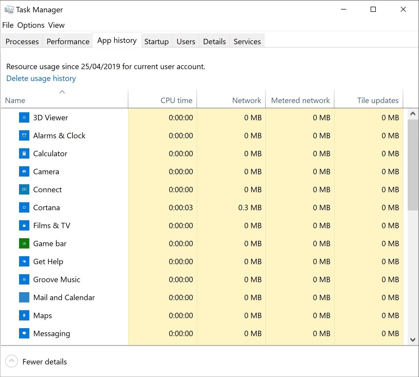Select the Alarms & Clock row name
This screenshot has width=419, height=377.
[x=59, y=135]
